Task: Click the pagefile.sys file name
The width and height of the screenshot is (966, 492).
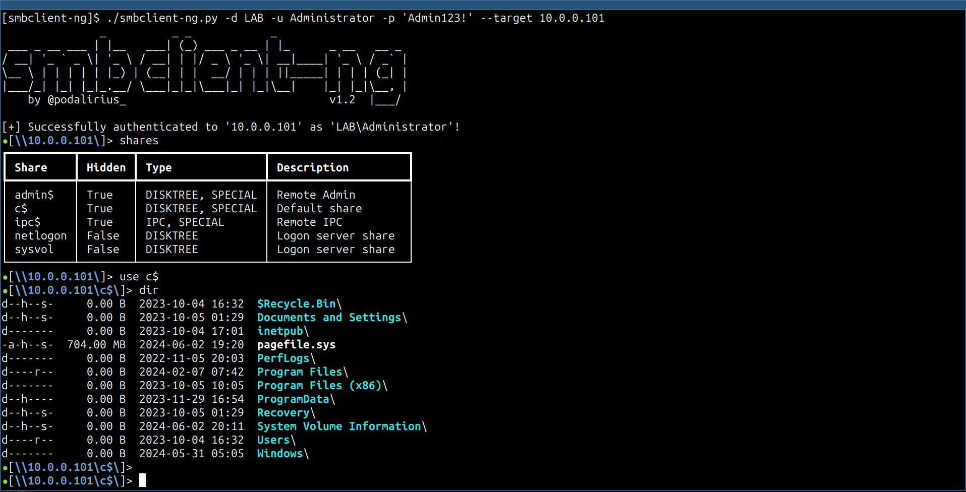Action: pyautogui.click(x=296, y=345)
